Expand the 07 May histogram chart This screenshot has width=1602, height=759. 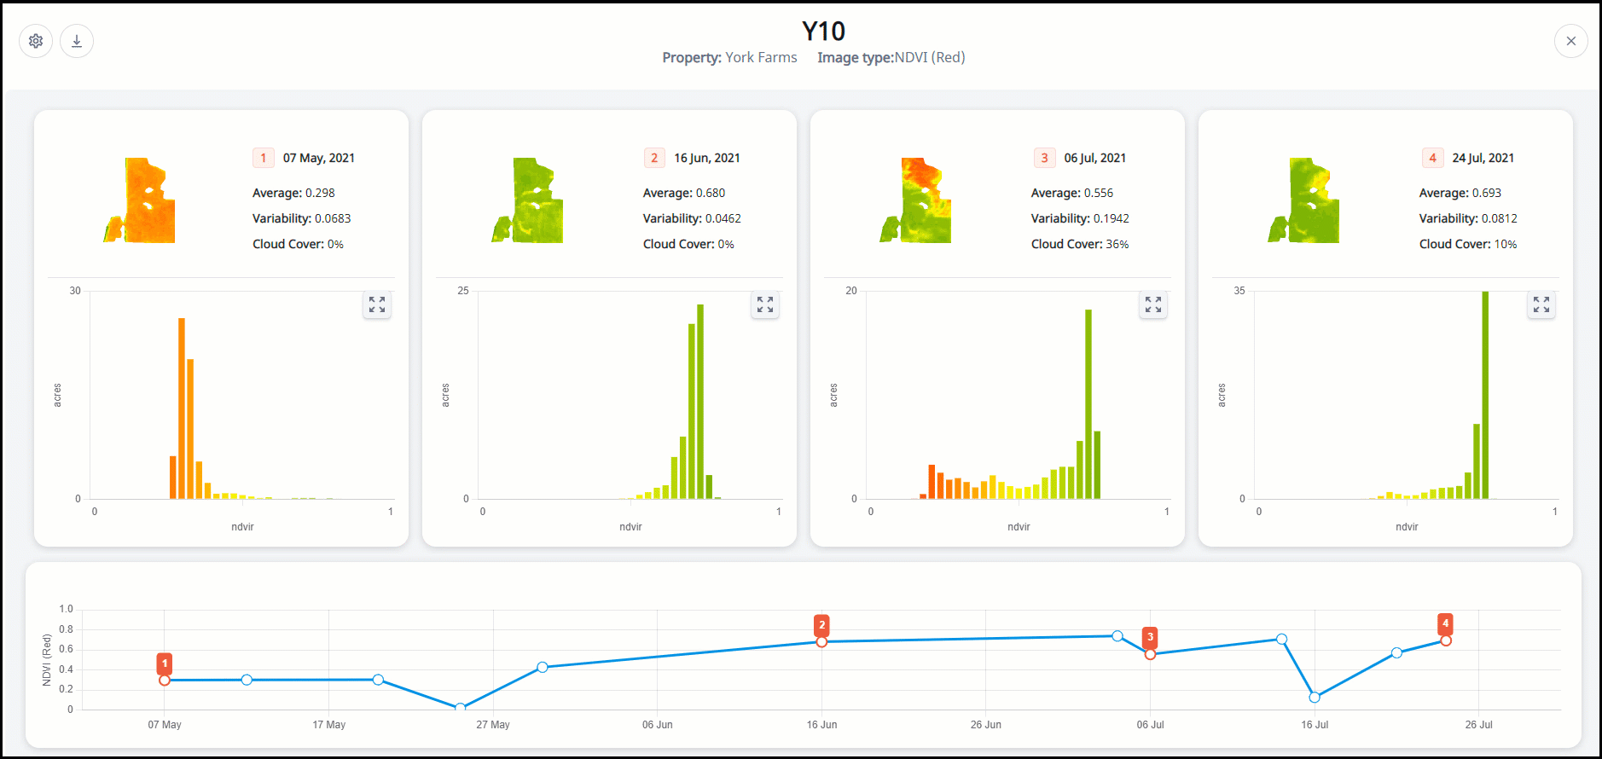coord(377,304)
